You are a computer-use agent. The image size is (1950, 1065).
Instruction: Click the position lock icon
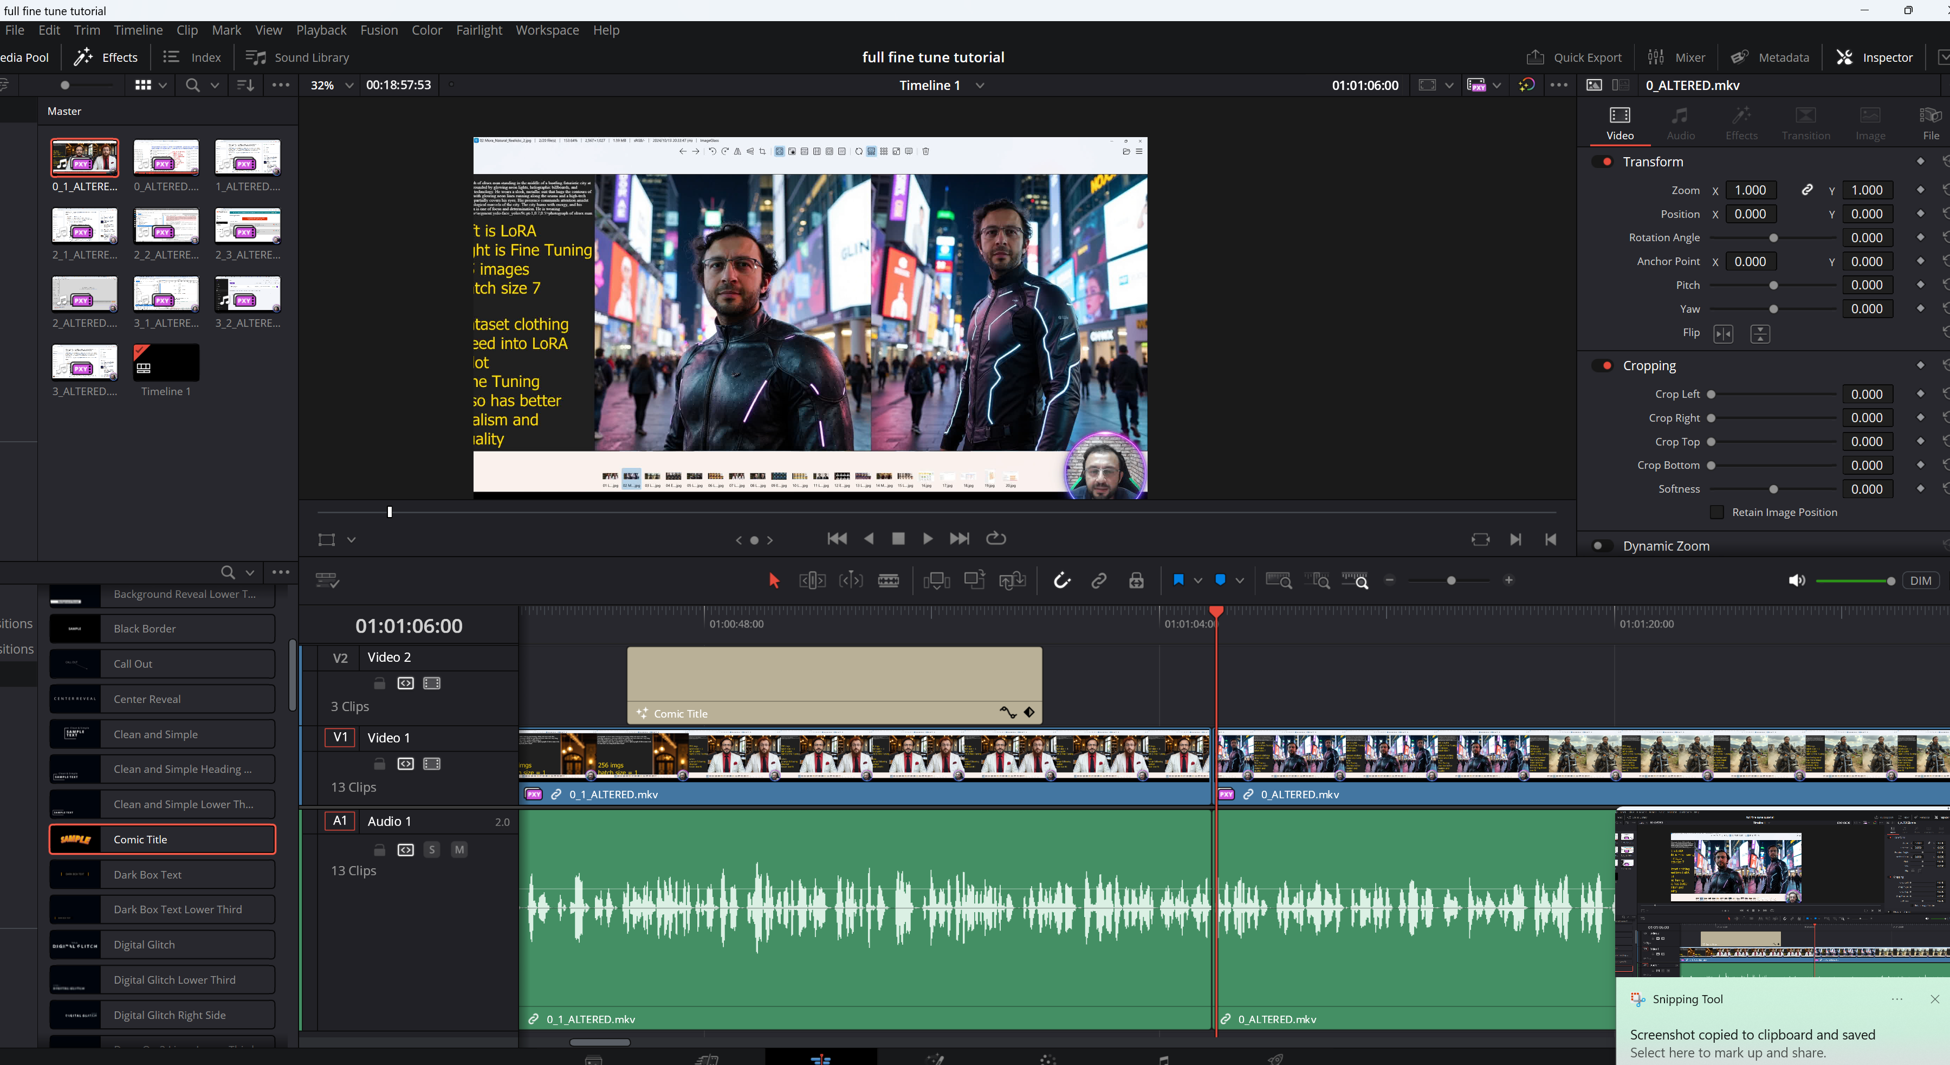point(1136,581)
